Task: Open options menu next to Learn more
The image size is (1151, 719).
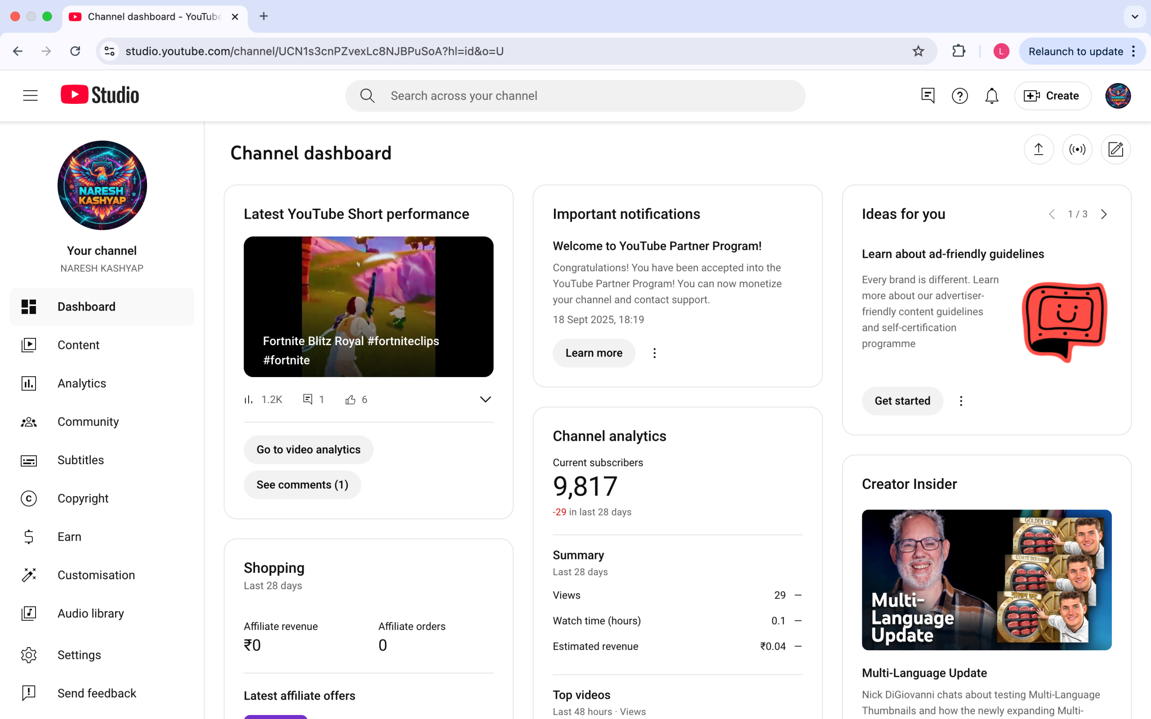Action: click(x=655, y=353)
